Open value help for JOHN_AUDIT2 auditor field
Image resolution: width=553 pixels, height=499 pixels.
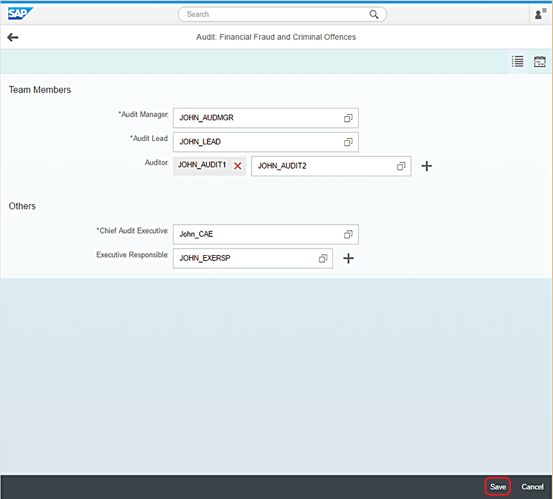[401, 166]
